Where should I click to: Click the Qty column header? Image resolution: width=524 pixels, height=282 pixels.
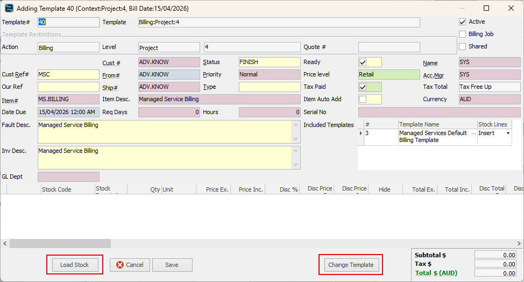[144, 189]
